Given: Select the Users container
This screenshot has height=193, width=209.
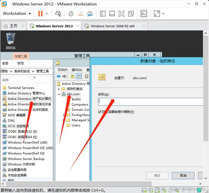Looking at the screenshot, I should pos(73,125).
